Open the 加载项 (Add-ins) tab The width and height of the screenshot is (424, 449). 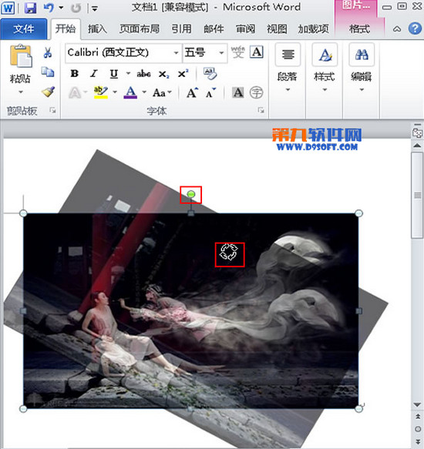click(313, 29)
